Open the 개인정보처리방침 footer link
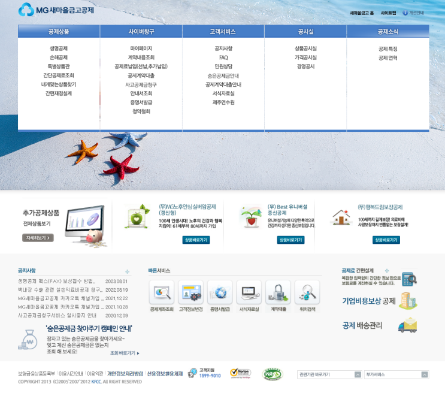445x393 pixels. pos(125,373)
